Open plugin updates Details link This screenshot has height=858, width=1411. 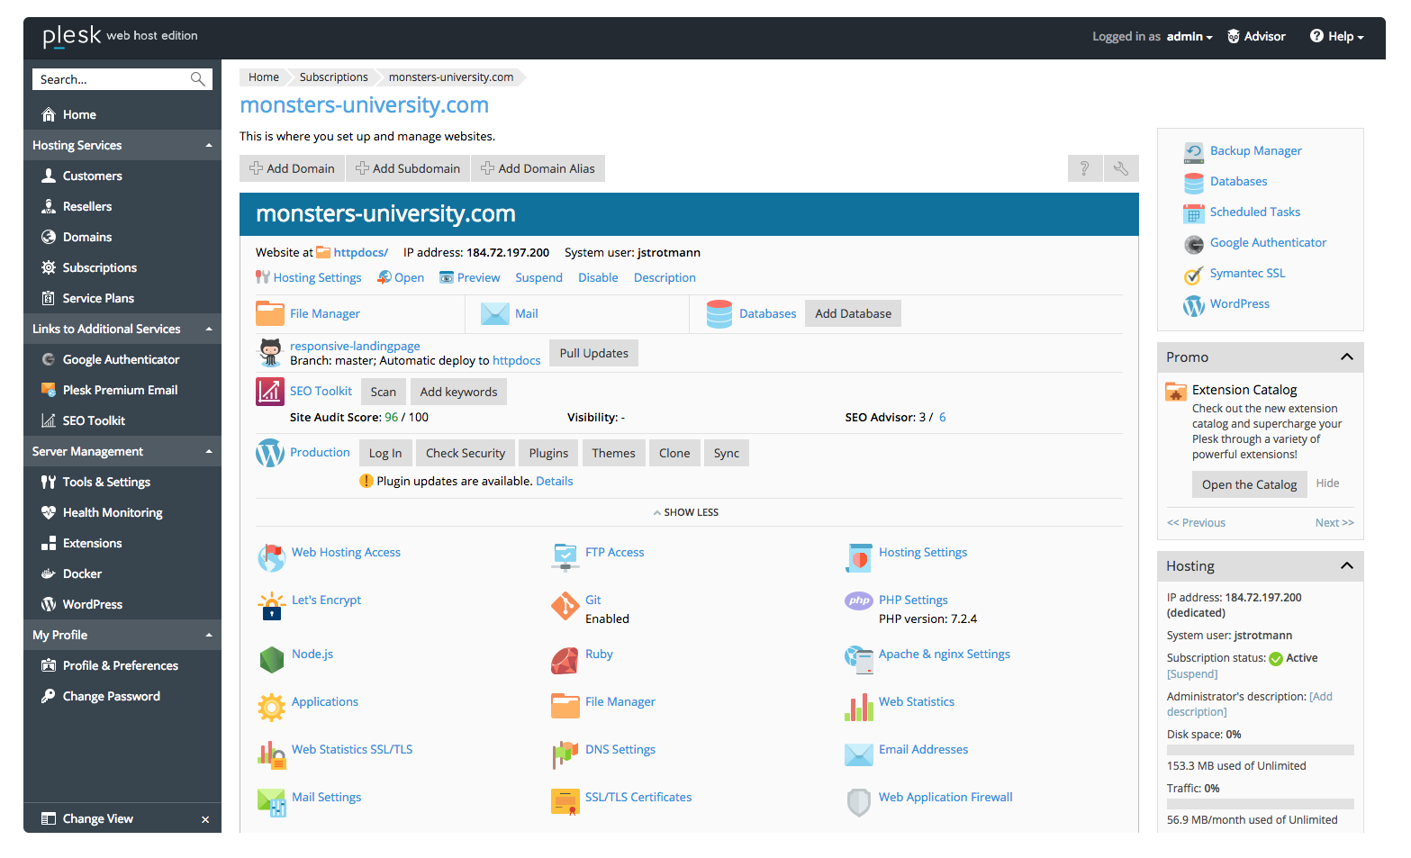(555, 482)
